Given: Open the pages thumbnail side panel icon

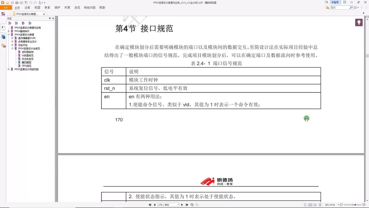Looking at the screenshot, I should [x=3, y=37].
